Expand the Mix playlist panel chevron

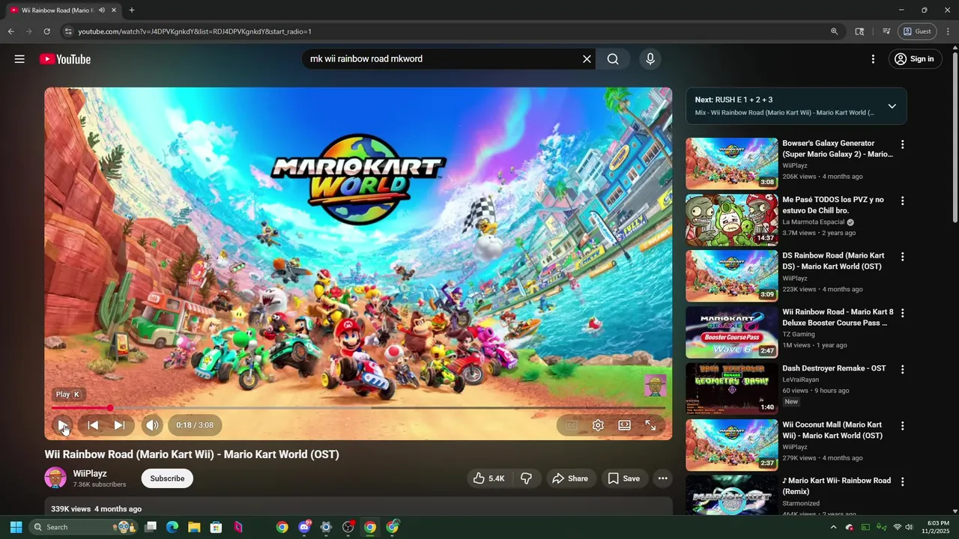pos(892,106)
